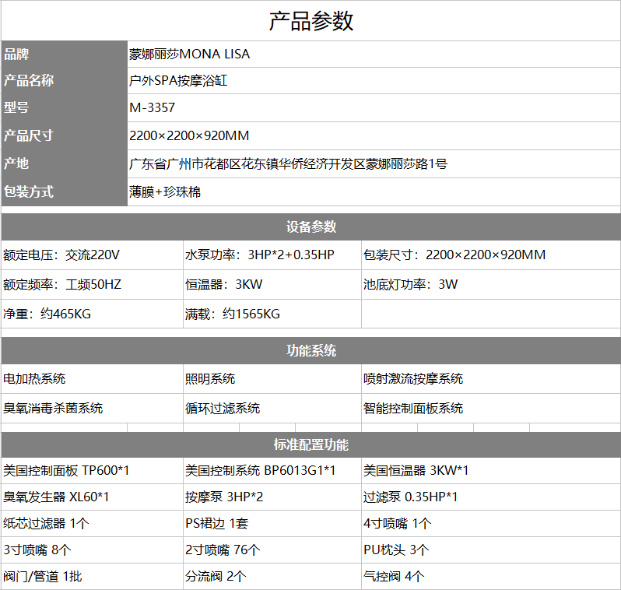Click the 蒙娜丽莎MONA LISA brand value
Screen dimensions: 621x590
pyautogui.click(x=189, y=54)
